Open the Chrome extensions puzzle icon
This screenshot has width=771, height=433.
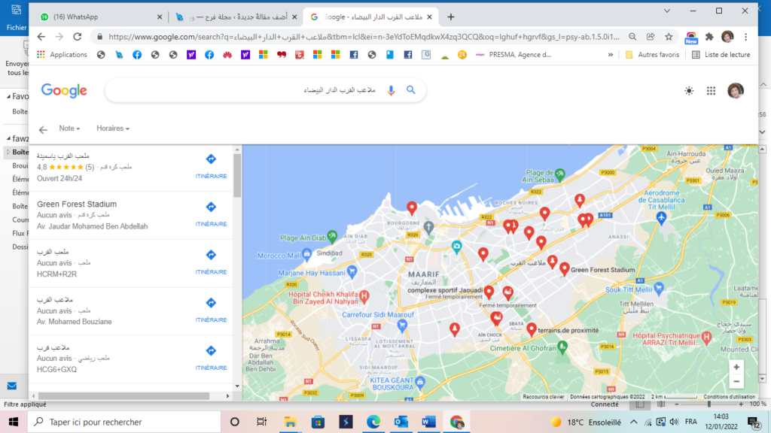709,36
